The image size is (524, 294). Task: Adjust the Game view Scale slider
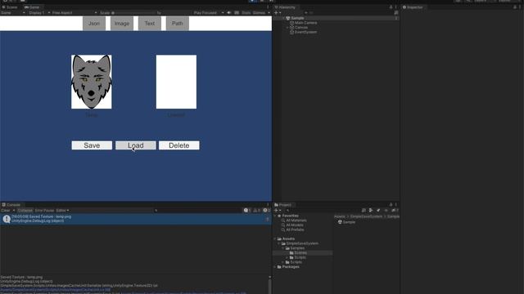133,13
